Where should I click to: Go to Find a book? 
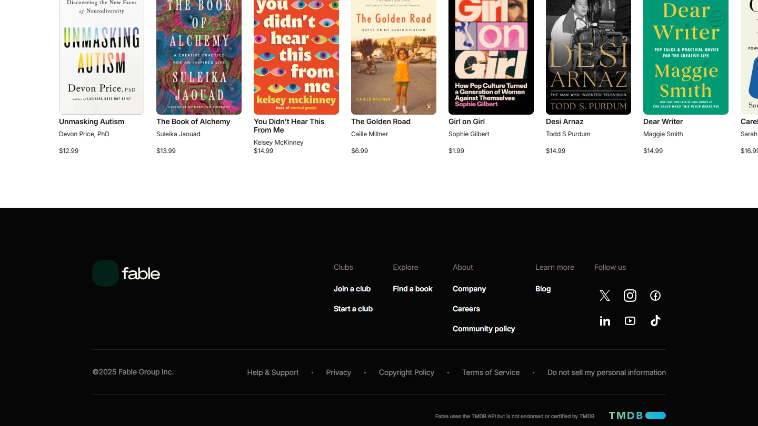[413, 289]
